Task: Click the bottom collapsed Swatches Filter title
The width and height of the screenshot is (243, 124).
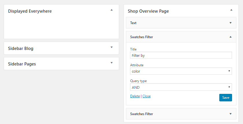Action: tap(142, 114)
